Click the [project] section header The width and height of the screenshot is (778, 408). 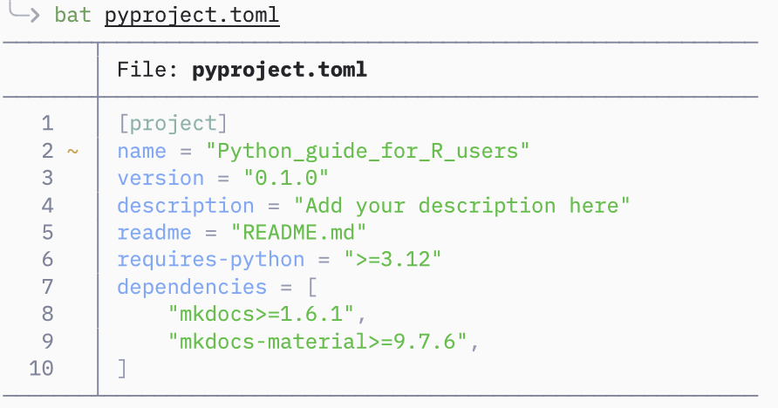click(173, 124)
